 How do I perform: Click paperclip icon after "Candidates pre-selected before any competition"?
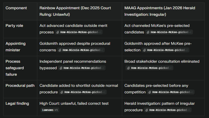coord(150,92)
